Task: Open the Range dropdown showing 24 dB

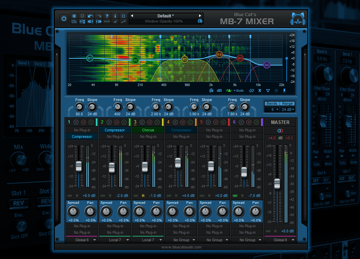Action: point(287,110)
